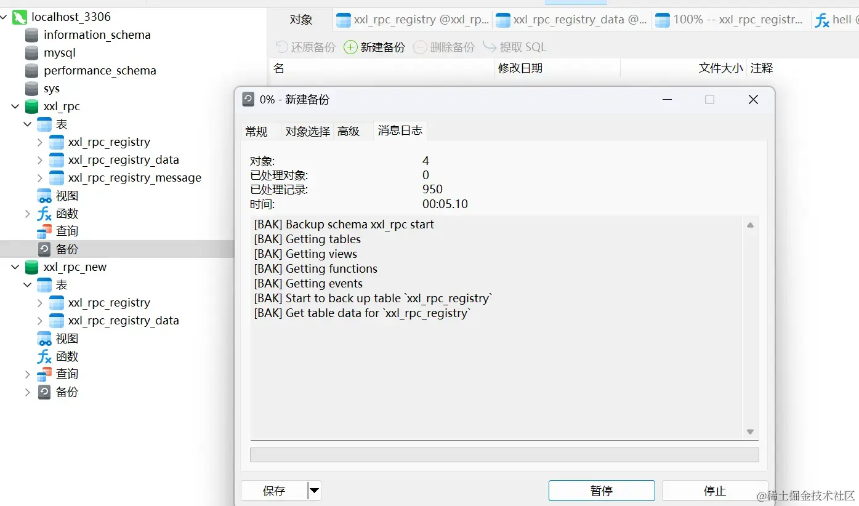Click the sys database icon
The width and height of the screenshot is (859, 506).
click(x=31, y=89)
